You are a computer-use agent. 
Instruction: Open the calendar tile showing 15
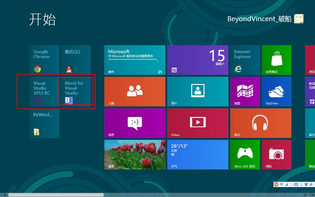pyautogui.click(x=198, y=60)
